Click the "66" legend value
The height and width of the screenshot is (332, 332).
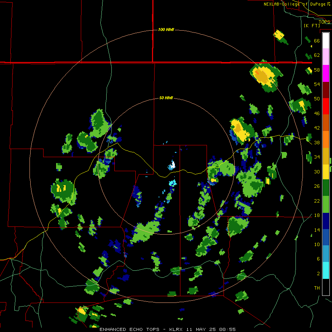point(317,41)
